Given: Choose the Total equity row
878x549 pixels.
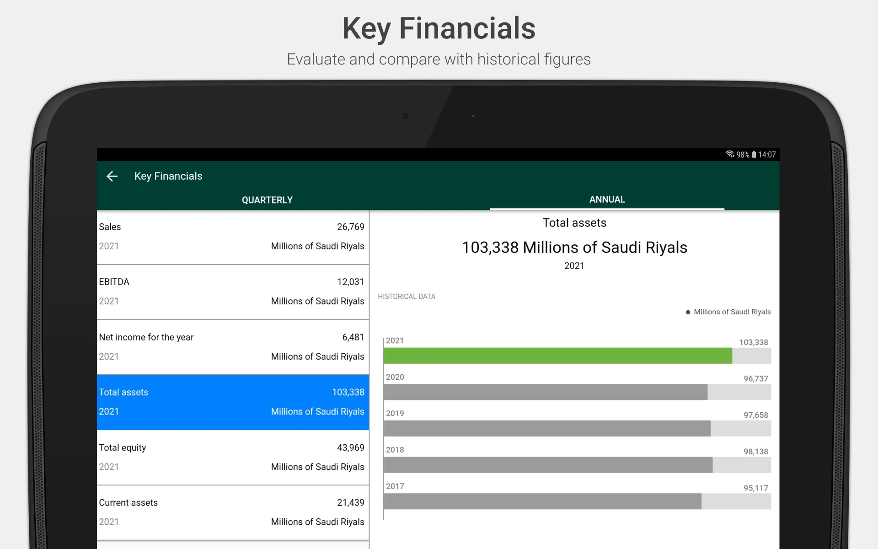Looking at the screenshot, I should pyautogui.click(x=233, y=457).
